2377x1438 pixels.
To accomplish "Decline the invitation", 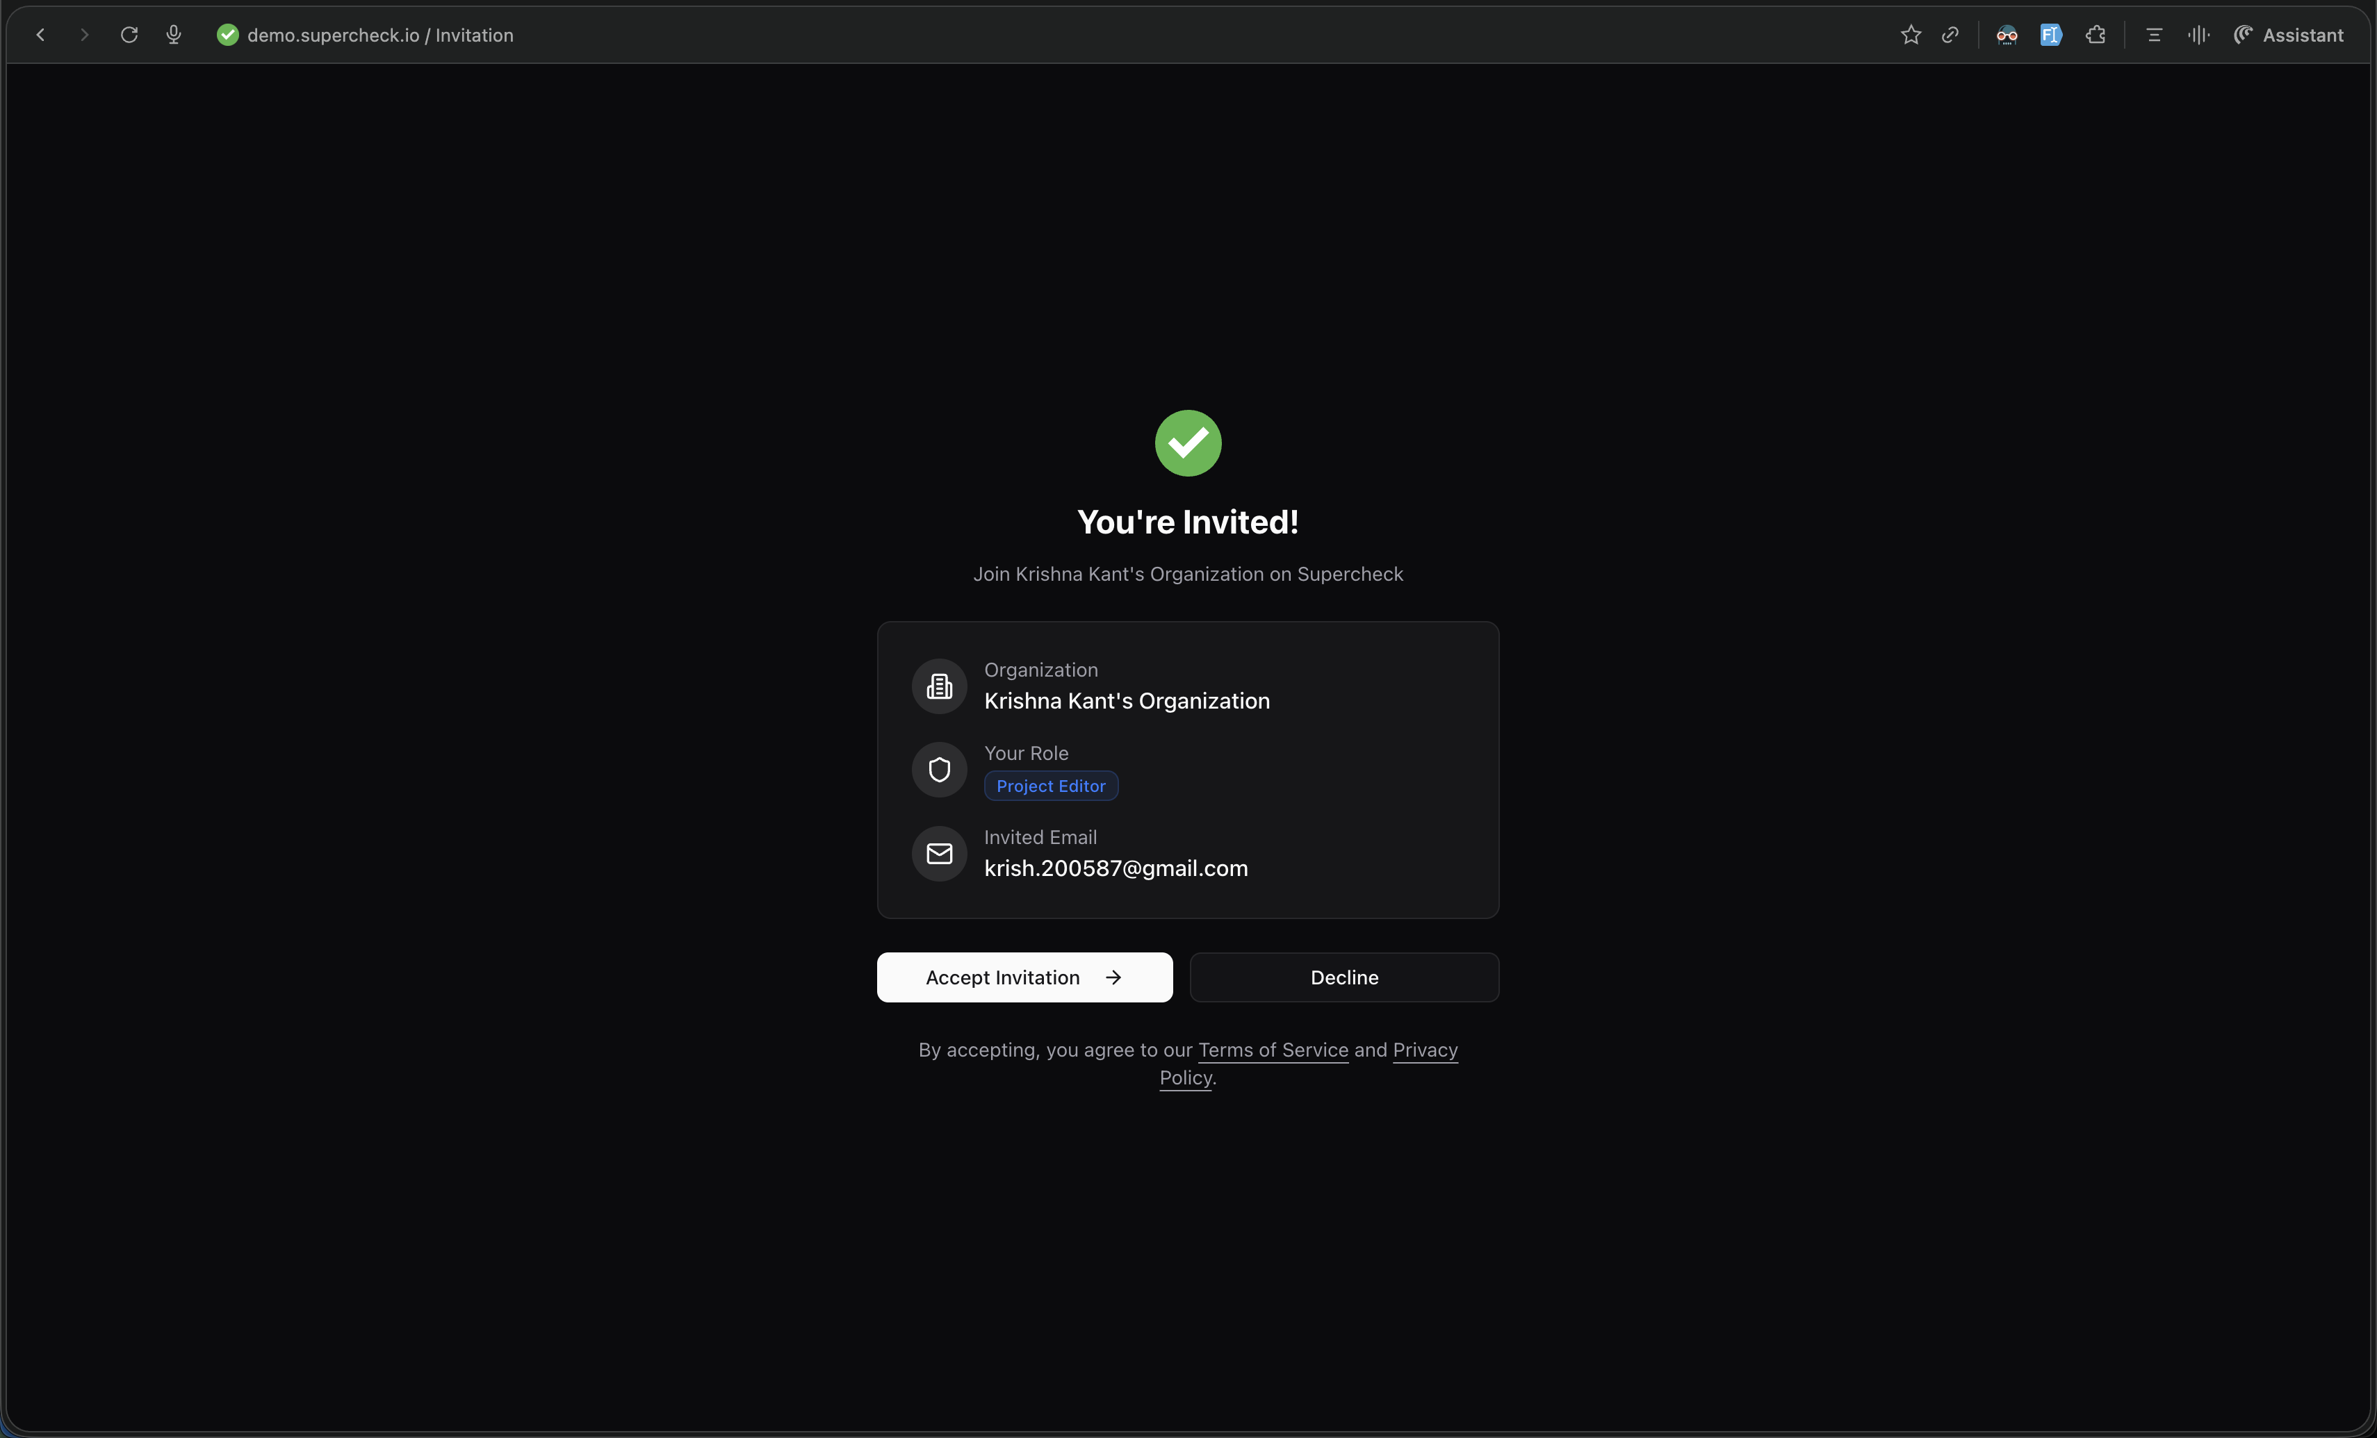I will pos(1343,977).
